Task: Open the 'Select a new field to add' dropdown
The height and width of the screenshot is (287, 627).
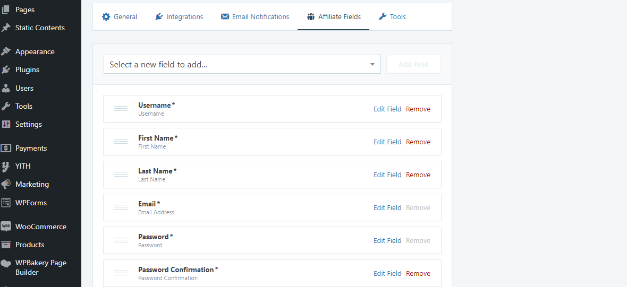Action: click(242, 65)
